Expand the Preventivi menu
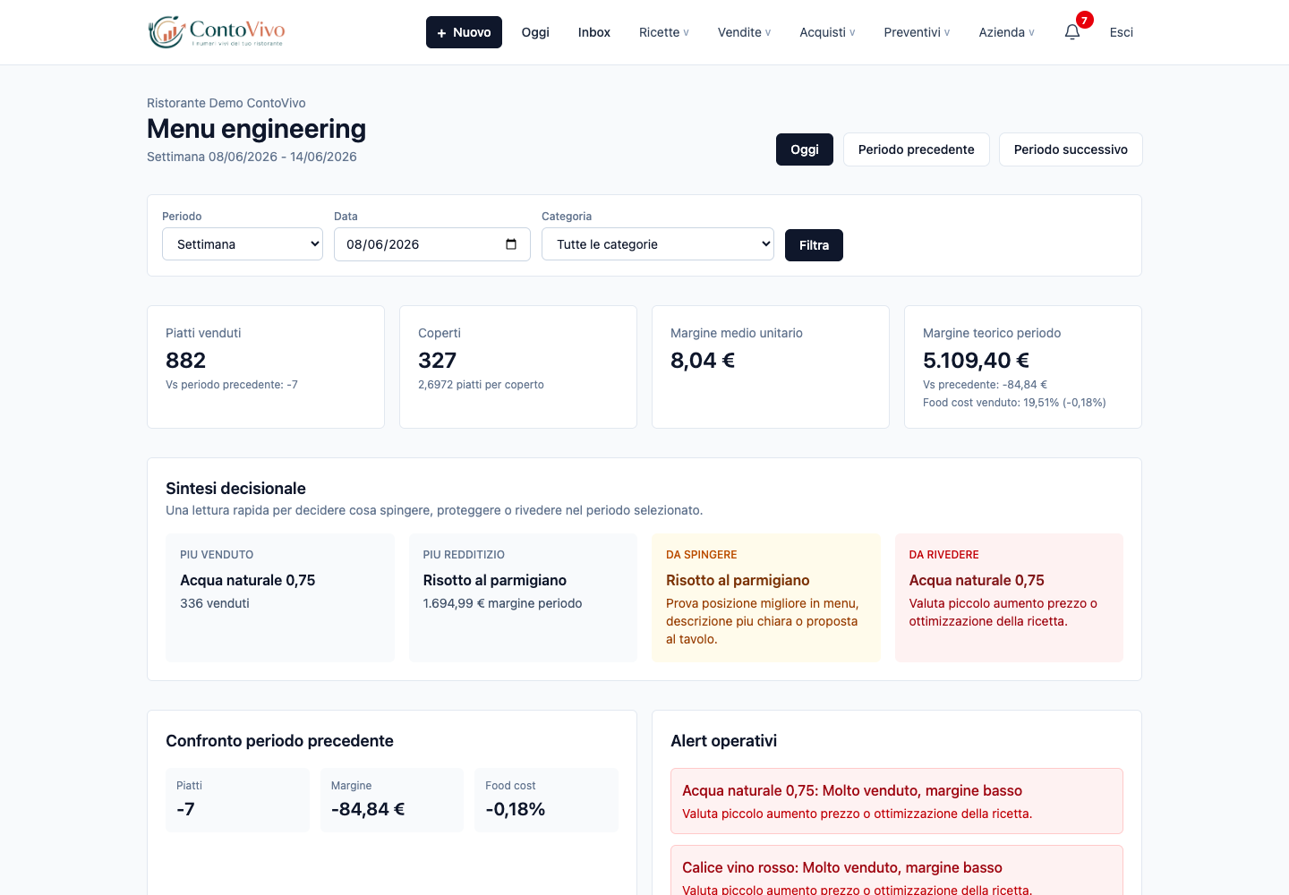Image resolution: width=1289 pixels, height=895 pixels. click(x=917, y=32)
